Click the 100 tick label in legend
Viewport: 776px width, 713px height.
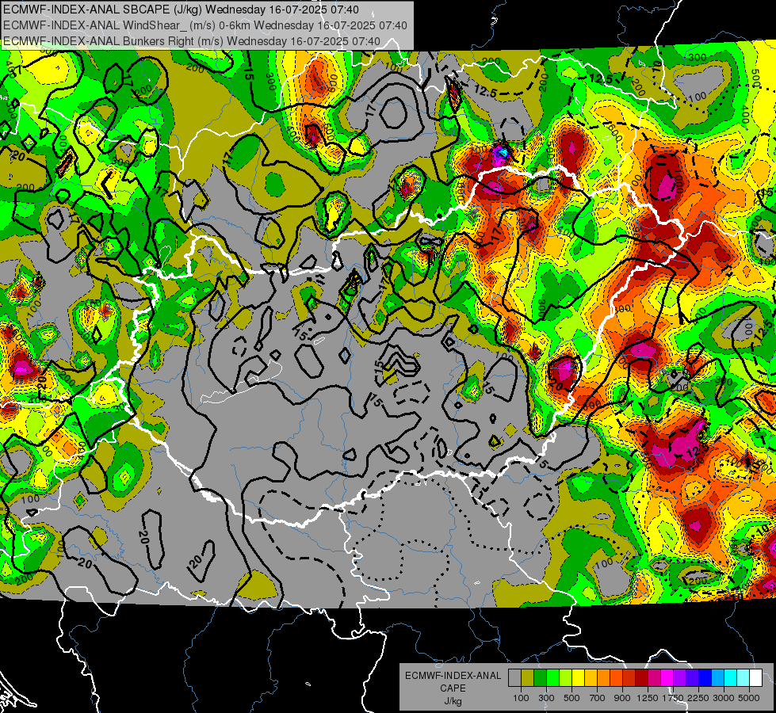pos(521,698)
